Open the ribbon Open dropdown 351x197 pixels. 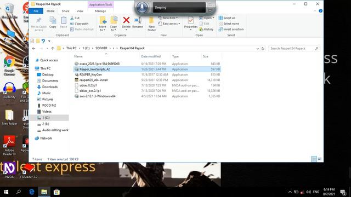[207, 18]
